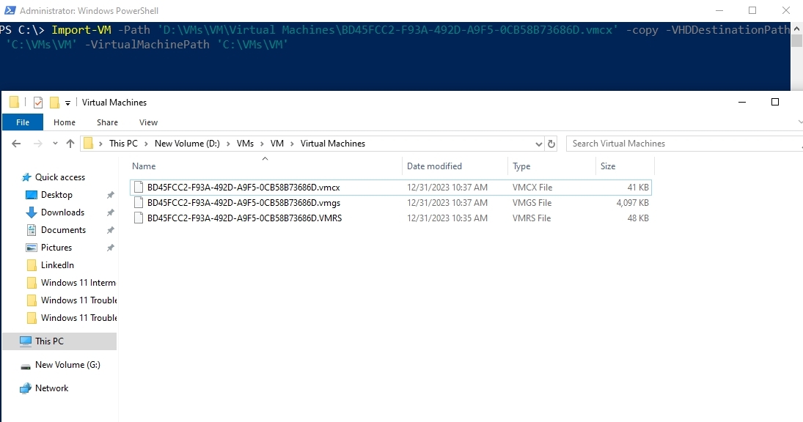803x422 pixels.
Task: Click the Properties icon on the Quick Access Toolbar
Action: point(37,102)
